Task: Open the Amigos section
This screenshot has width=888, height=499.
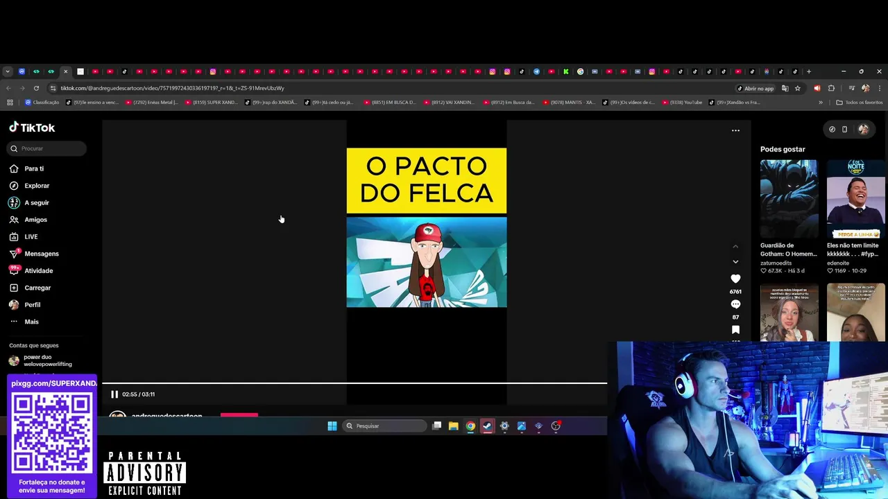Action: click(28, 220)
